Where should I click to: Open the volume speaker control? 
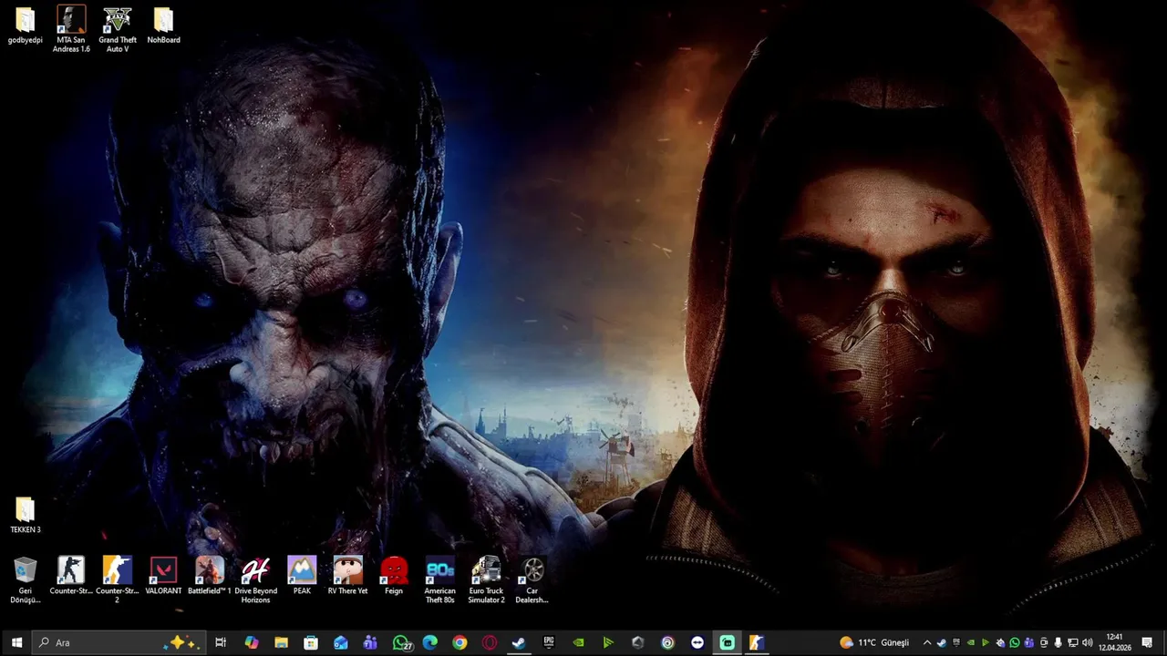point(1088,642)
